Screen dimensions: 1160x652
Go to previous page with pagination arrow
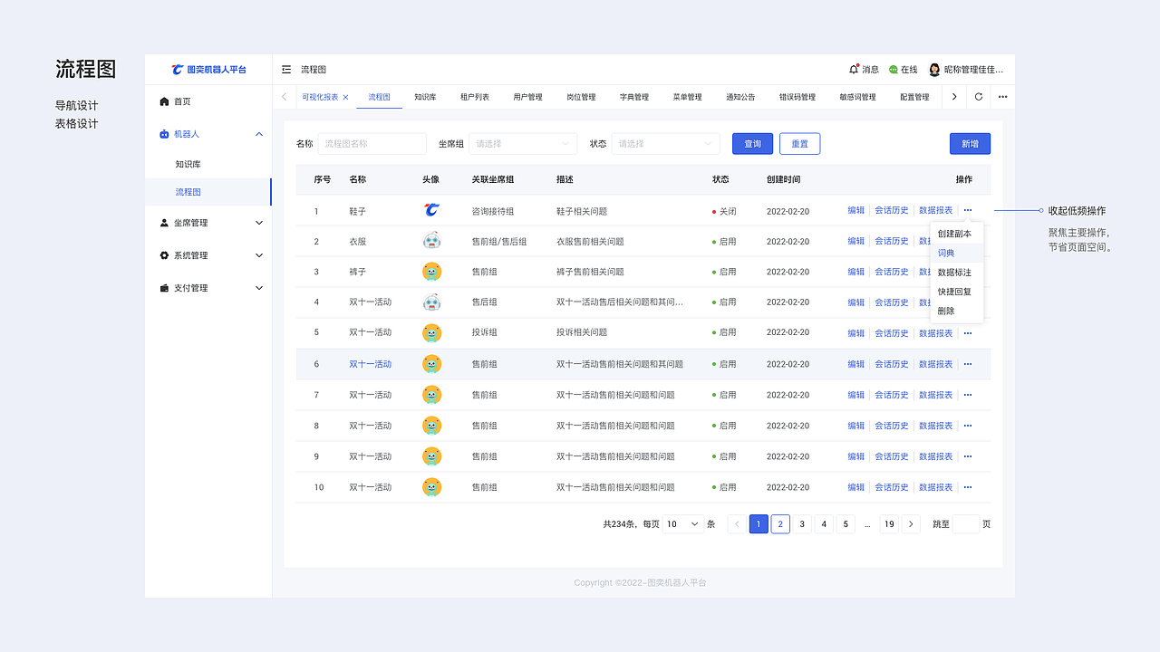pyautogui.click(x=737, y=523)
